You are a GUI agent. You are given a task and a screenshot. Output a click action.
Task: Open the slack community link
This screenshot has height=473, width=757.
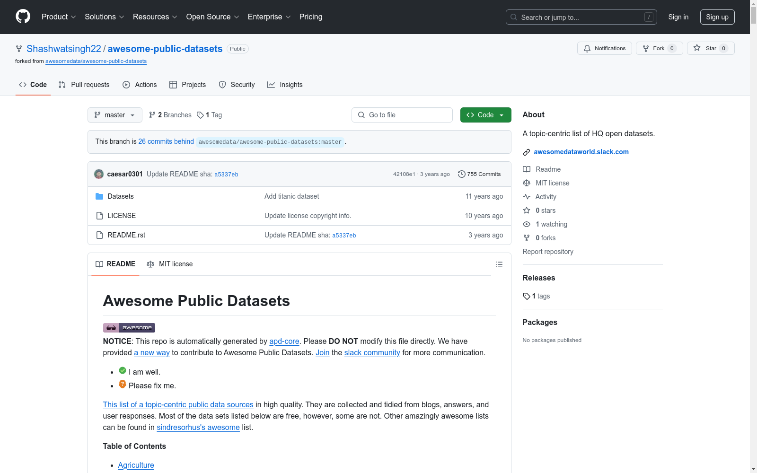tap(372, 353)
